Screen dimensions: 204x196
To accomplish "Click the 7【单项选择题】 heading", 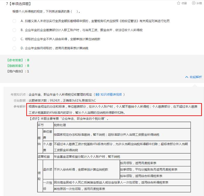I will tap(18, 4).
